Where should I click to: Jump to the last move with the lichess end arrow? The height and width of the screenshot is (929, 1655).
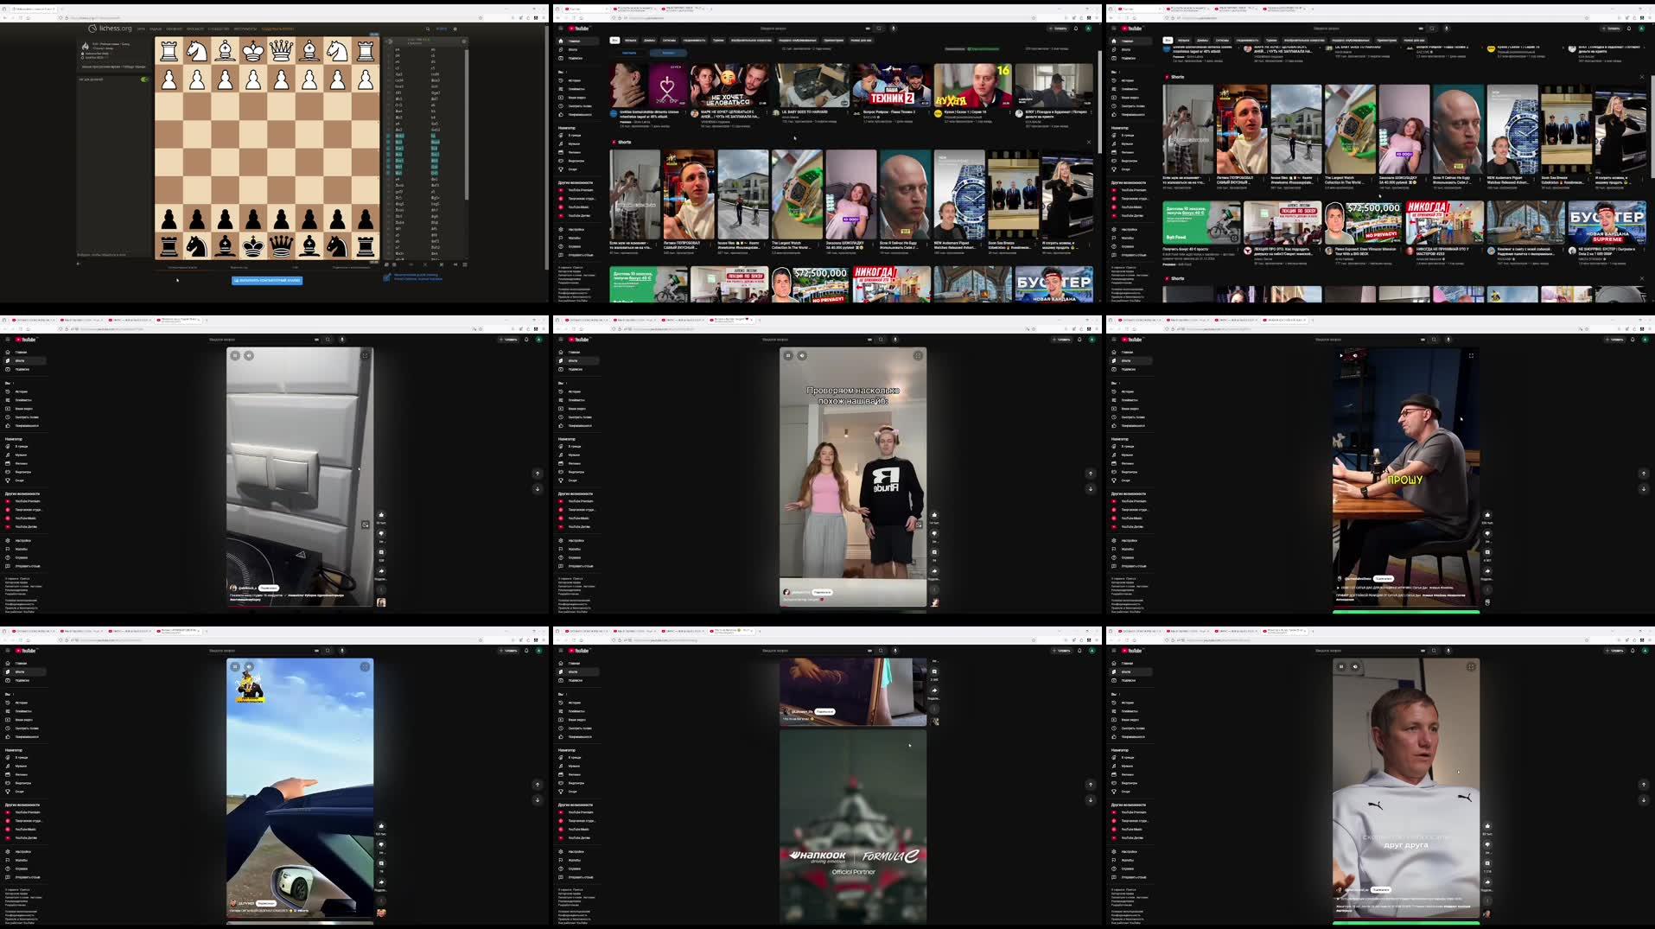tap(455, 264)
